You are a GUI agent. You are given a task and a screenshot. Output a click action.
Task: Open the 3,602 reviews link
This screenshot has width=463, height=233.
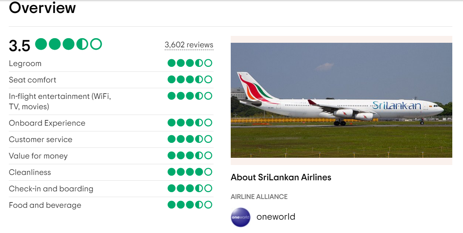[x=189, y=45]
